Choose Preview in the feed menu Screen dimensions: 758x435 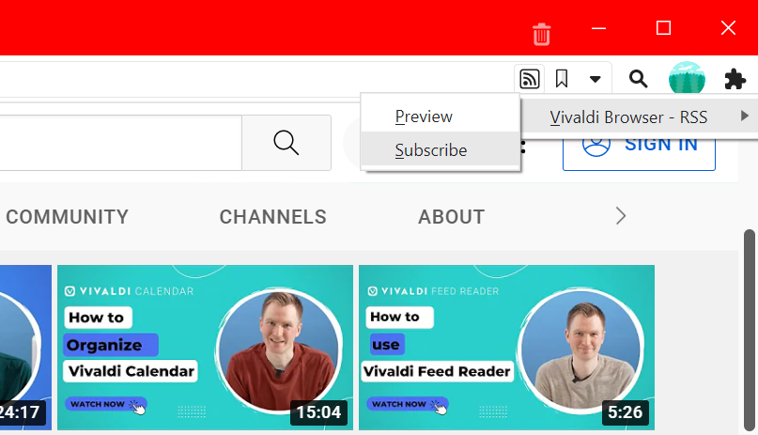click(441, 117)
